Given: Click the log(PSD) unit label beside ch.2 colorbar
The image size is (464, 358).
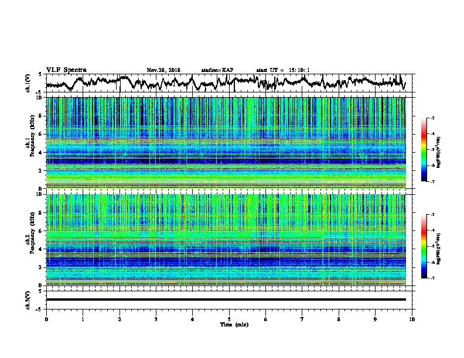Looking at the screenshot, I should 439,249.
